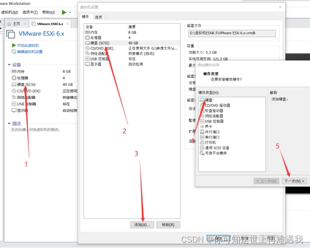Select 网络适配器 in the hardware type list
Viewport: 310px width, 248px height.
[x=212, y=116]
